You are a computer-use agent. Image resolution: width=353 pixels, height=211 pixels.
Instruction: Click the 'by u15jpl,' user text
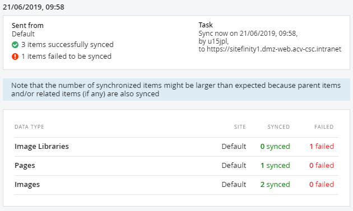click(x=213, y=41)
